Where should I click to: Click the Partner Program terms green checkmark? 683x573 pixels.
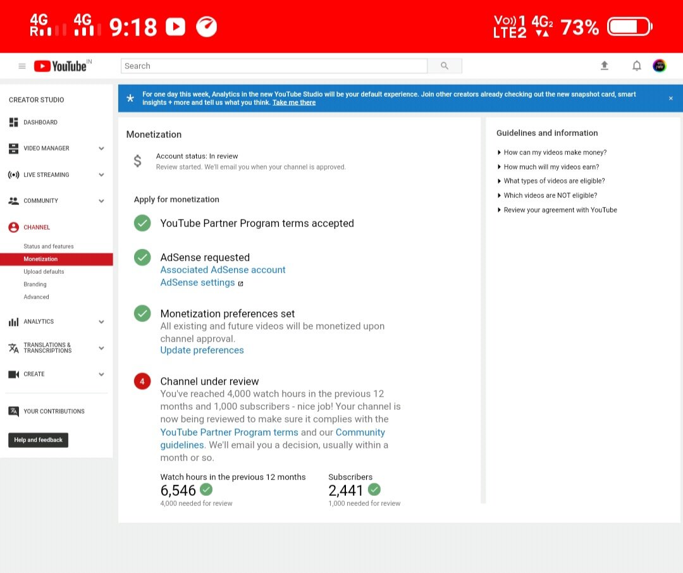(x=142, y=223)
